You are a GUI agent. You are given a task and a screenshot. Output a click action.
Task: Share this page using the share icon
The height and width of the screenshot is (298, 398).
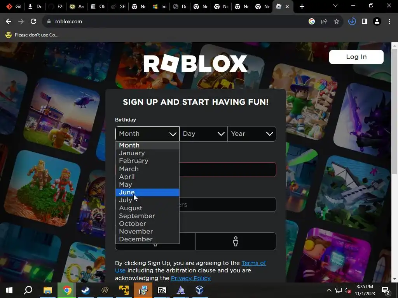pyautogui.click(x=324, y=22)
